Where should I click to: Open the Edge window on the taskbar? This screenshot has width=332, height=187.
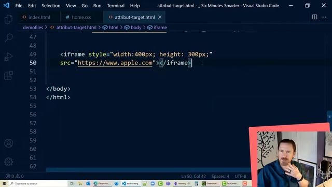tap(103, 183)
